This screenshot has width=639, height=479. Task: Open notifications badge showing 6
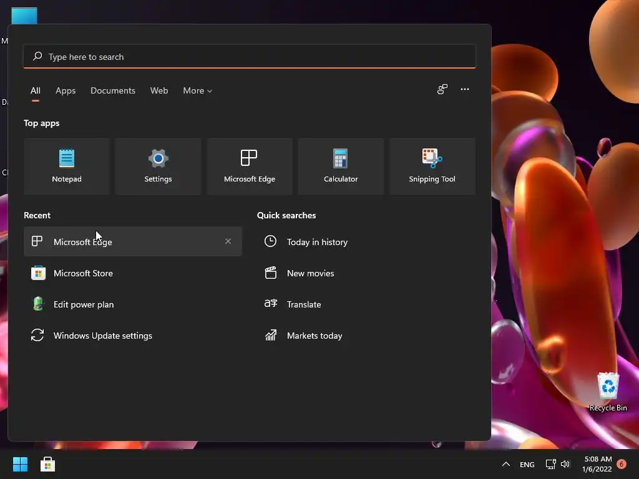[x=622, y=464]
